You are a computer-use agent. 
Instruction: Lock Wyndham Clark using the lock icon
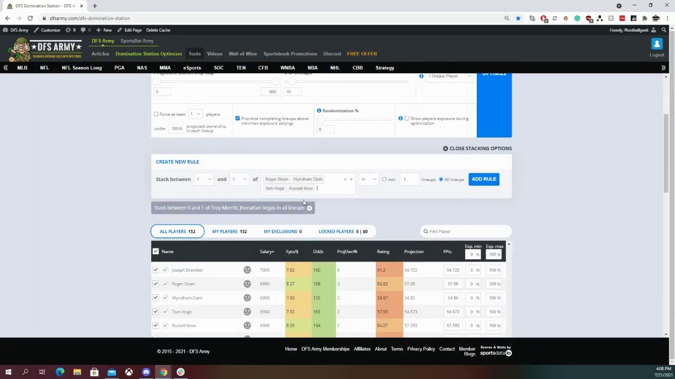click(x=165, y=298)
